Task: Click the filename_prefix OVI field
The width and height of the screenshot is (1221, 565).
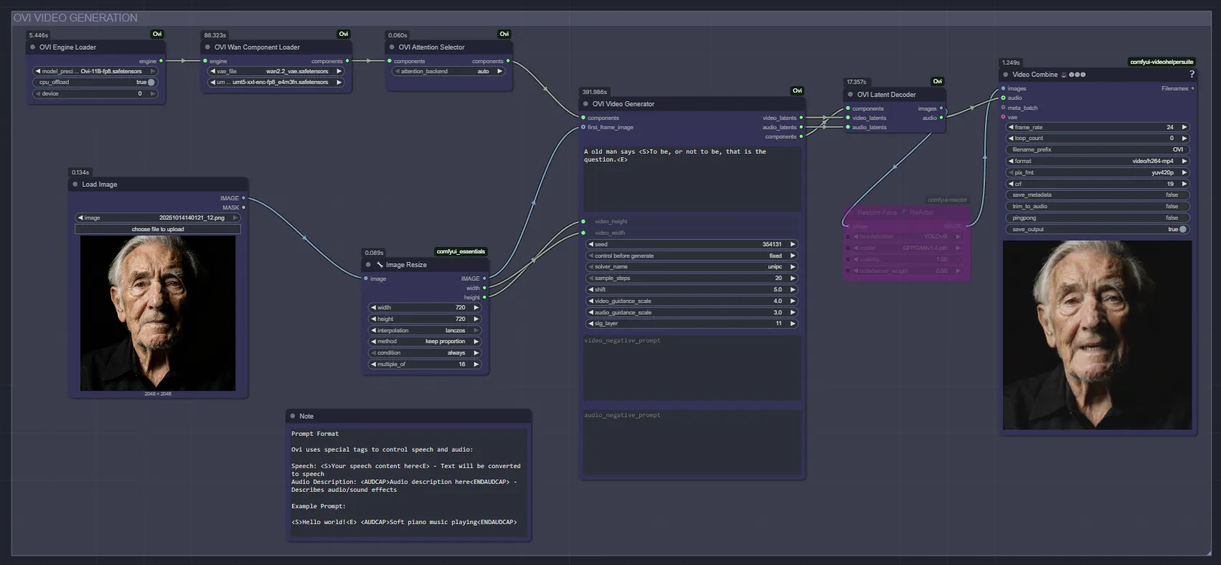Action: 1098,150
